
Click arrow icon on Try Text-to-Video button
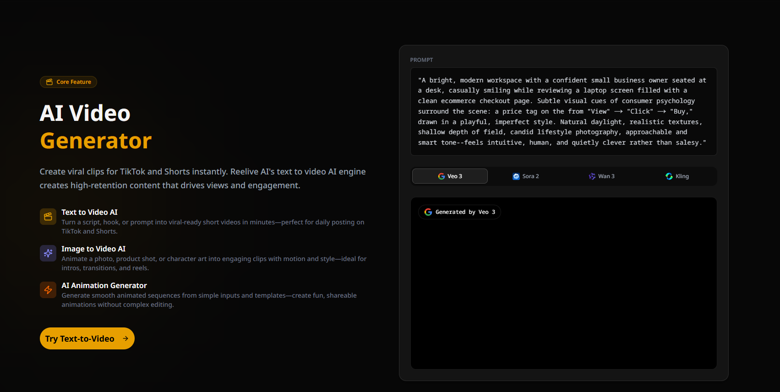[125, 338]
